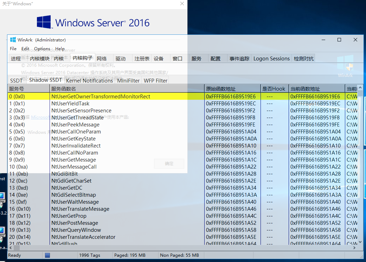The image size is (366, 262).
Task: Open the Help menu
Action: tap(60, 49)
